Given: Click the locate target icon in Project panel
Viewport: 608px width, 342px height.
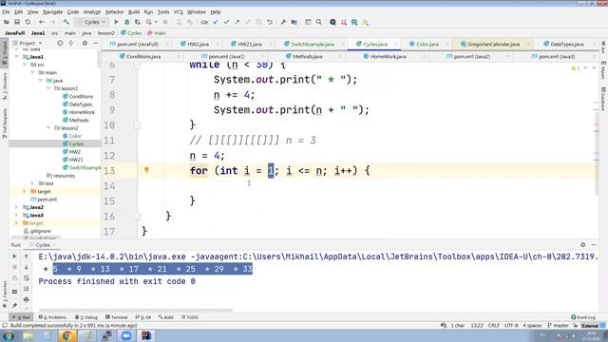Looking at the screenshot, I should (60, 43).
